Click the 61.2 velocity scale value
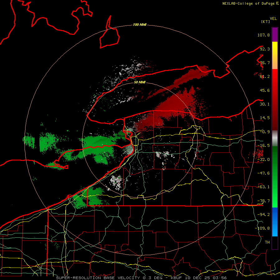The width and height of the screenshot is (280, 280). 265,77
